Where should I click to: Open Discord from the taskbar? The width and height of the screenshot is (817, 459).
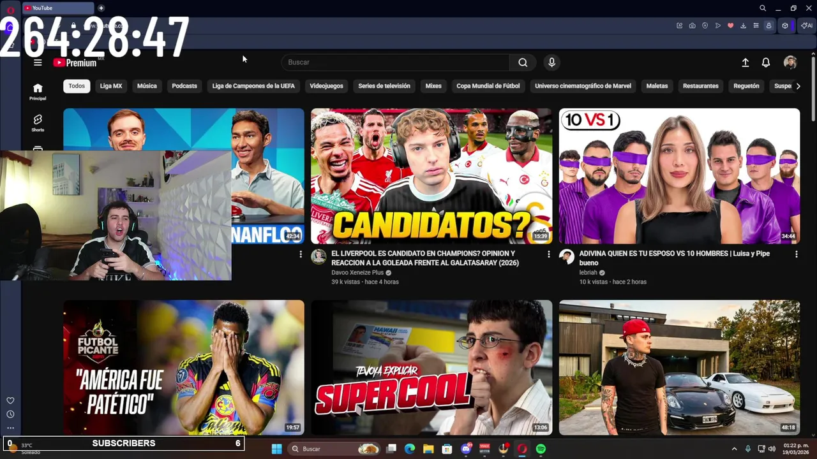point(466,449)
